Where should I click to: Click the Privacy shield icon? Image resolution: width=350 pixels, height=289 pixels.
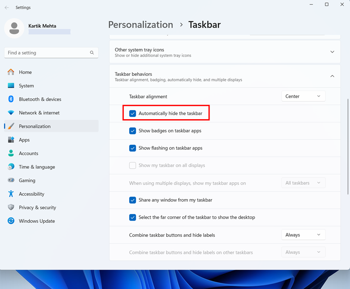pos(11,207)
